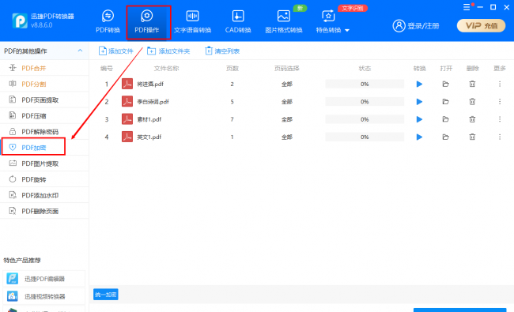Open the output folder for 将进酒.pdf
Image resolution: width=514 pixels, height=312 pixels.
click(445, 85)
